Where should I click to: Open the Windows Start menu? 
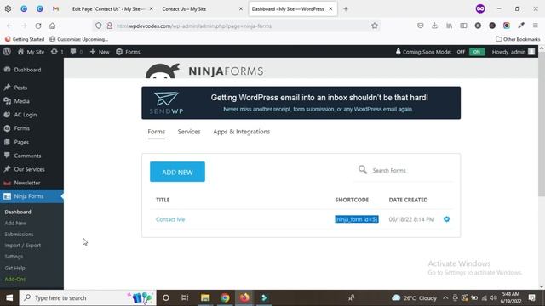tap(9, 297)
